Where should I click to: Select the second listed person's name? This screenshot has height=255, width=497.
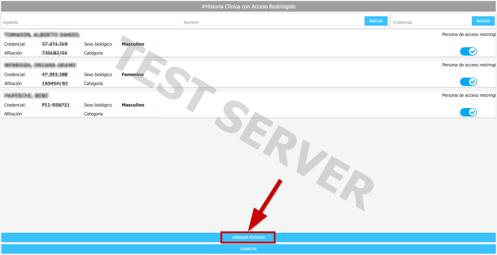(40, 65)
